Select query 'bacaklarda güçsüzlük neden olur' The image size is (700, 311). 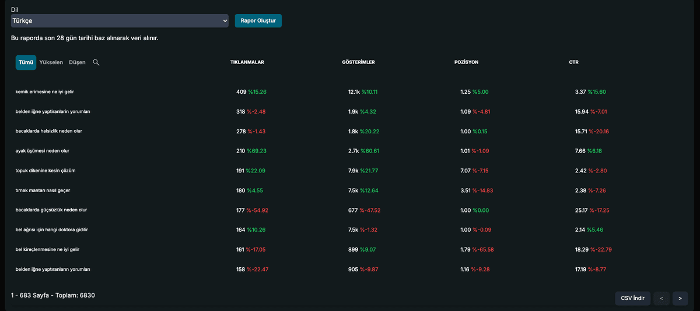click(51, 210)
